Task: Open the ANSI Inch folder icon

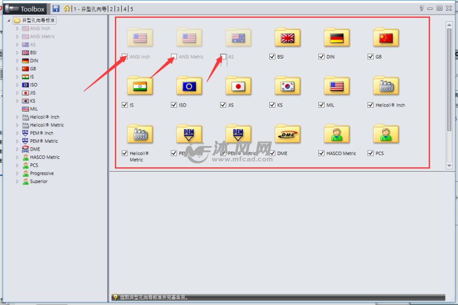Action: pos(140,37)
